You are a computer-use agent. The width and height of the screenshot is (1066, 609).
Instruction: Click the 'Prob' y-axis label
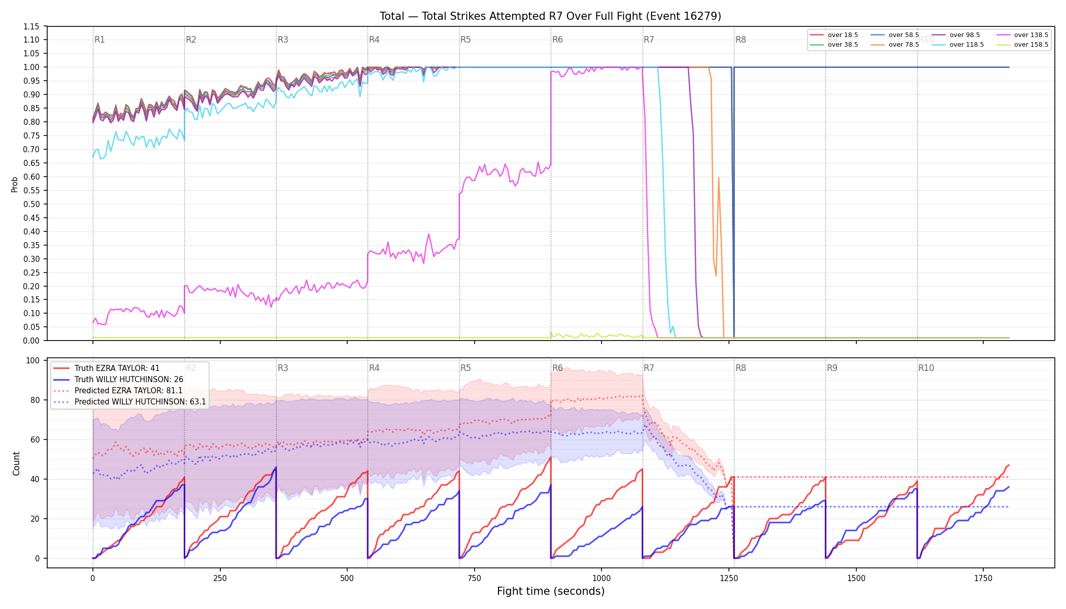point(15,184)
